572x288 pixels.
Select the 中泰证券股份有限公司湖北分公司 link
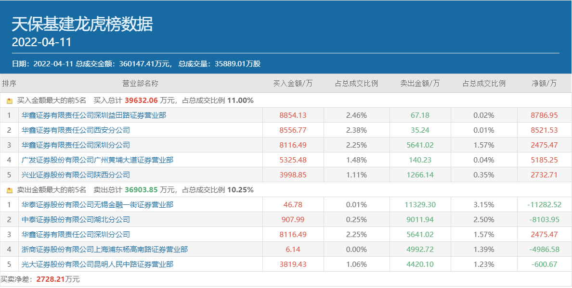76,220
